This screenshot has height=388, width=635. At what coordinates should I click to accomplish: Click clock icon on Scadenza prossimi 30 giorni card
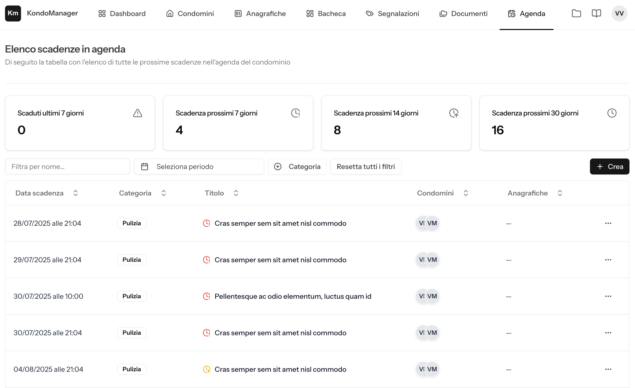pyautogui.click(x=612, y=113)
